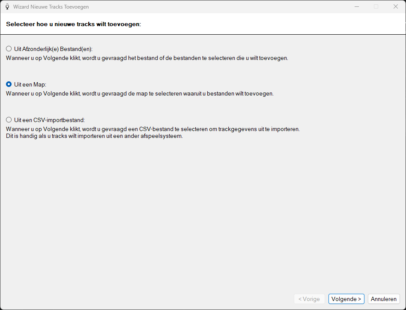Click the description about selecting individual files
Viewport: 406px width, 310px height.
pos(147,58)
